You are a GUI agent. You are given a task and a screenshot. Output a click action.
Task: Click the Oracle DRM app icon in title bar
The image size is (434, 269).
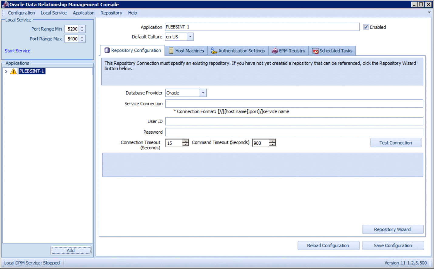(5, 5)
